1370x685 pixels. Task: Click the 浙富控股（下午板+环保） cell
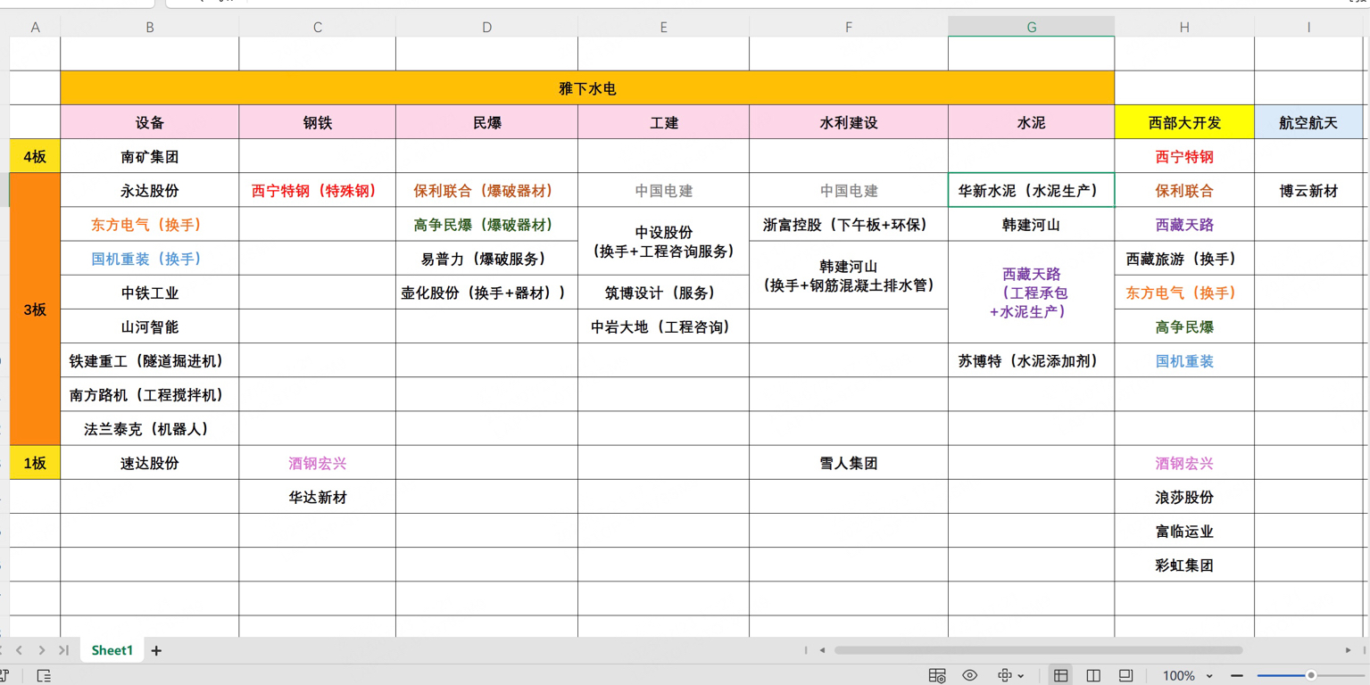(849, 225)
